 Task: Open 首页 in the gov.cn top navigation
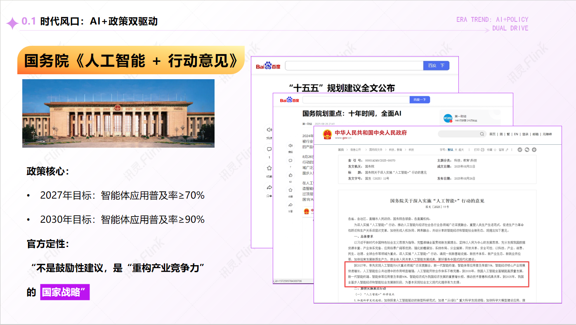pos(492,134)
